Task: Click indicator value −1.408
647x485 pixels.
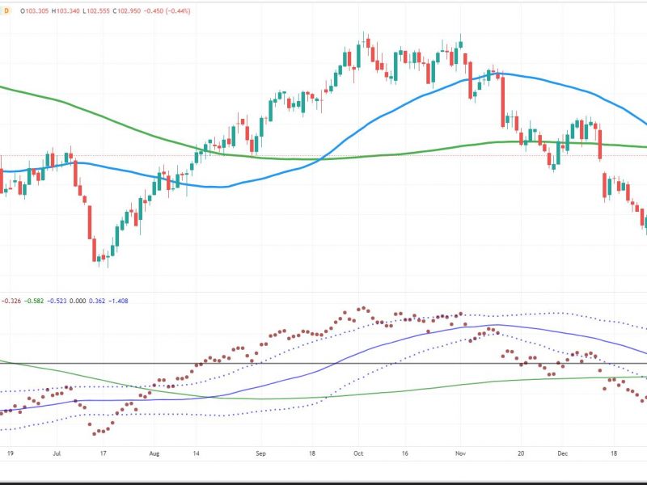Action: point(118,301)
